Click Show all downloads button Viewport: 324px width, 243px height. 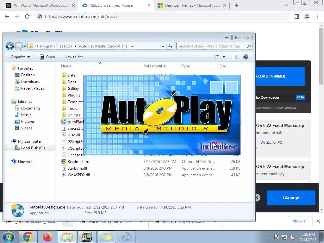tap(300, 221)
